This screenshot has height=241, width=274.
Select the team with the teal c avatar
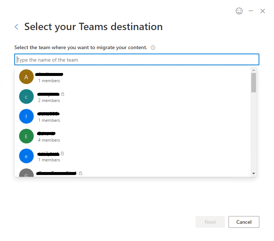point(133,96)
